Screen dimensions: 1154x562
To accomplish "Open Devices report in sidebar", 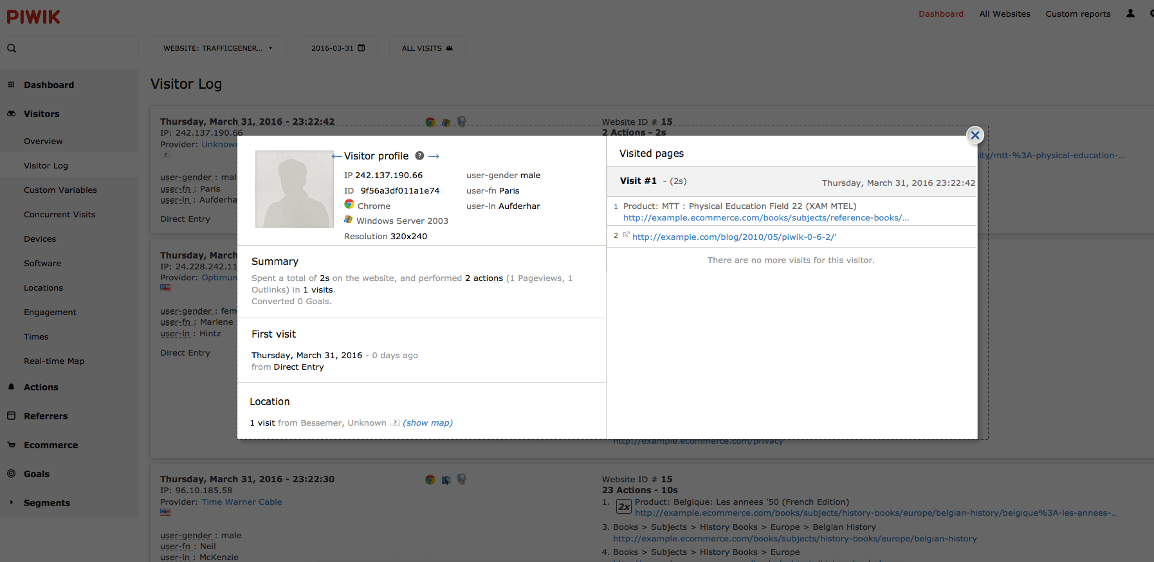I will click(x=40, y=239).
